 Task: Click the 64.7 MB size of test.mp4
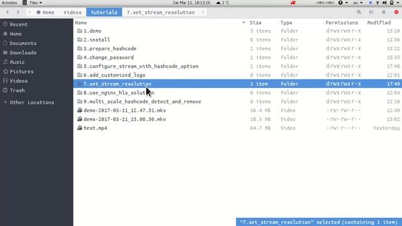[260, 128]
